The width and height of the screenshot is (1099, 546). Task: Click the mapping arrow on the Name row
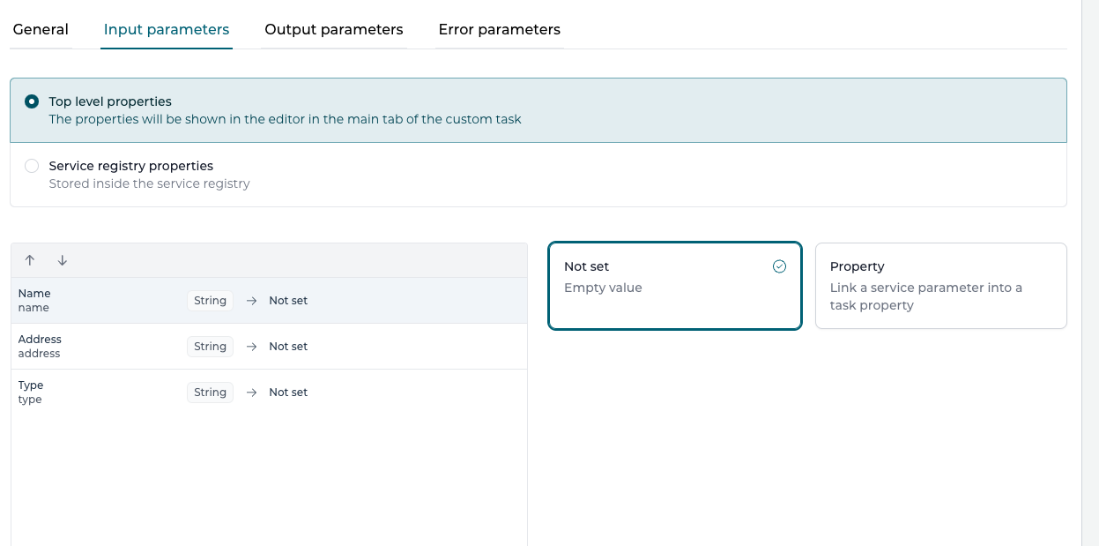(250, 300)
